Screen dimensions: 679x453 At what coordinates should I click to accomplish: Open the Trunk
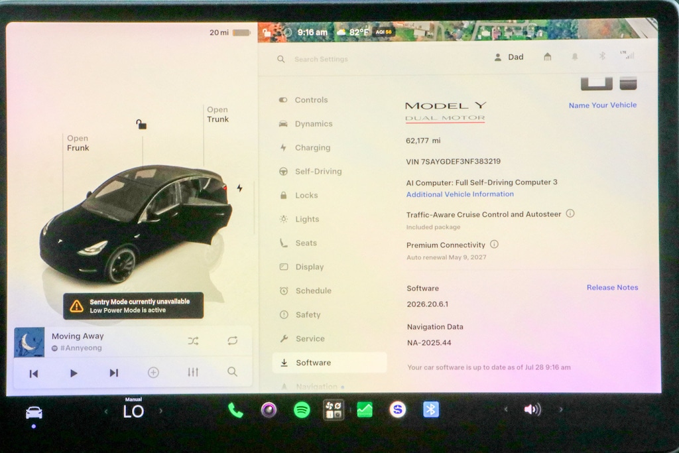217,114
